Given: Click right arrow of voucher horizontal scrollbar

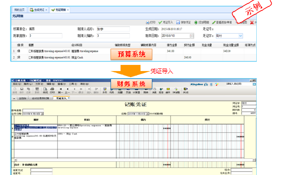Looking at the screenshot, I should pyautogui.click(x=254, y=160).
